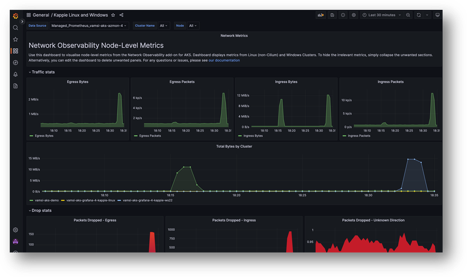Image resolution: width=467 pixels, height=277 pixels.
Task: Collapse the Traffic stats row
Action: pos(42,72)
